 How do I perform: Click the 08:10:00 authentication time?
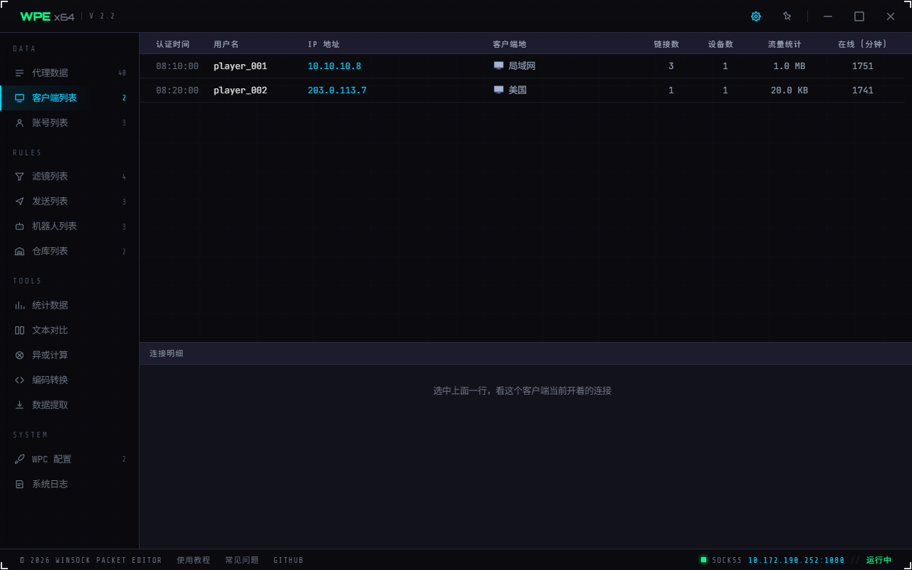[177, 66]
